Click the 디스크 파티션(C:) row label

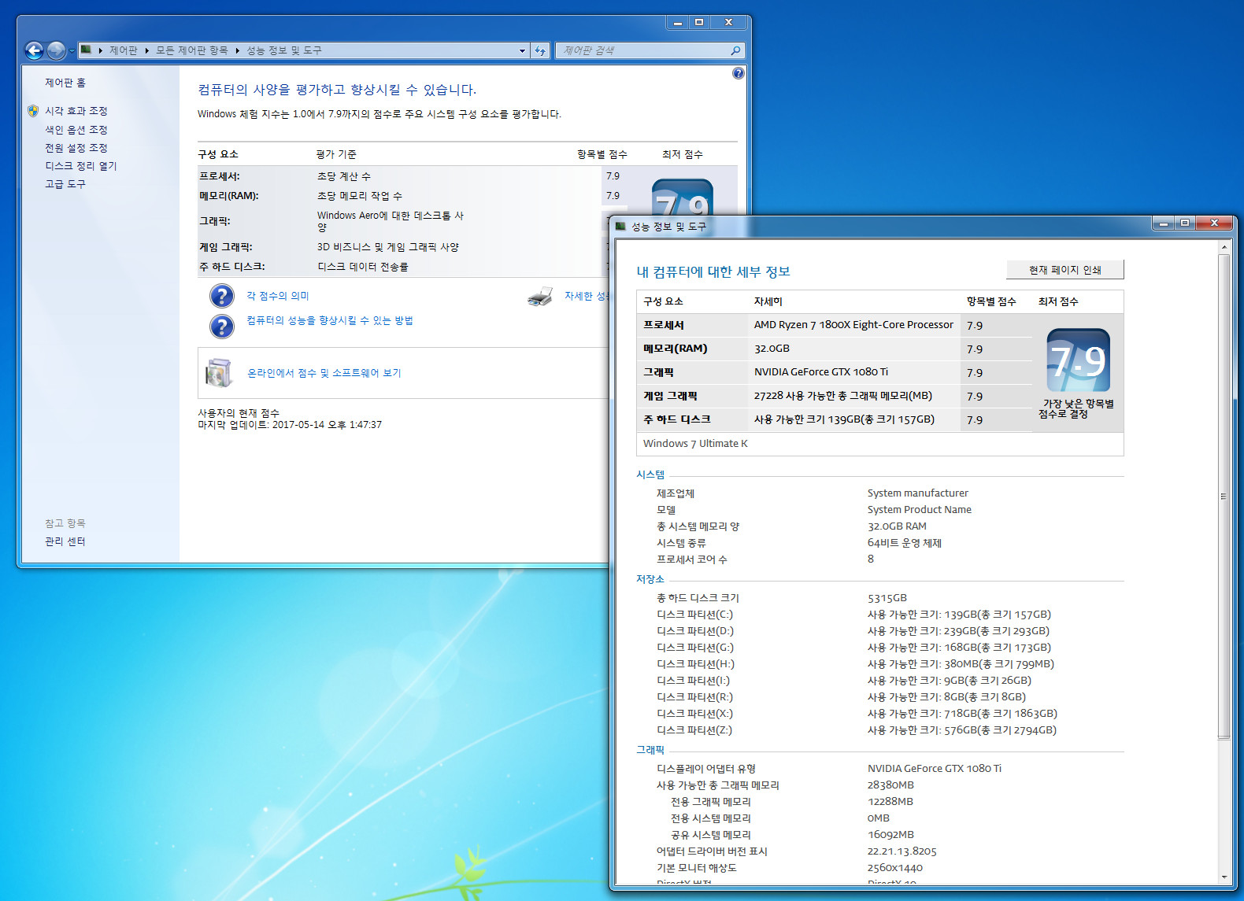[694, 615]
